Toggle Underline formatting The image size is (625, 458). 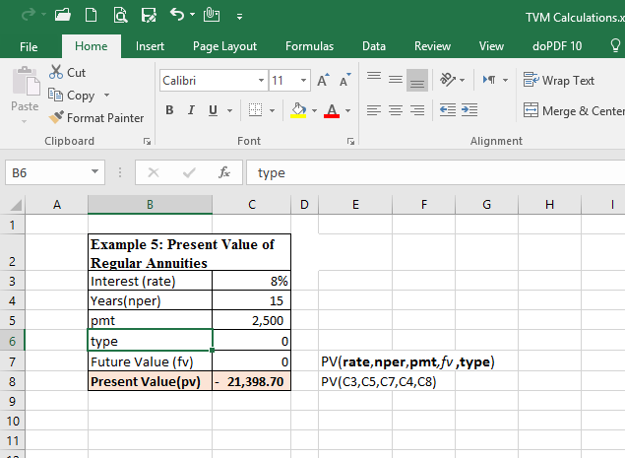coord(214,109)
